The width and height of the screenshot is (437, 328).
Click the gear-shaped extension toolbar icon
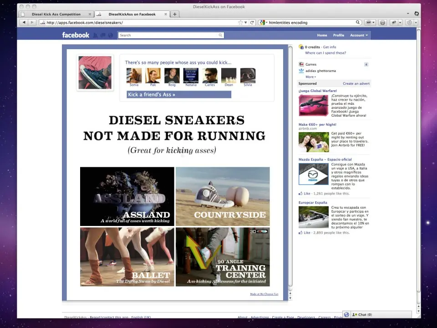click(x=383, y=23)
